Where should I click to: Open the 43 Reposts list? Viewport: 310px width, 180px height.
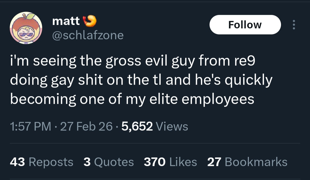click(x=42, y=162)
